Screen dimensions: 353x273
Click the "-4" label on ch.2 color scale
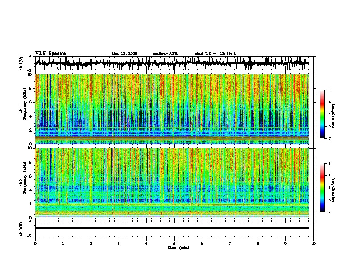click(x=328, y=176)
